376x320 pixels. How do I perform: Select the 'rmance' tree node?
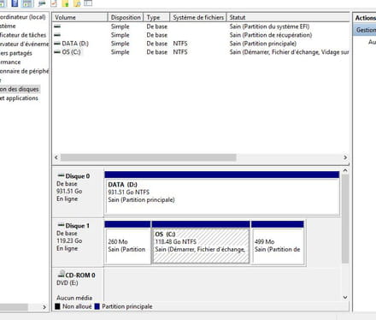click(10, 62)
